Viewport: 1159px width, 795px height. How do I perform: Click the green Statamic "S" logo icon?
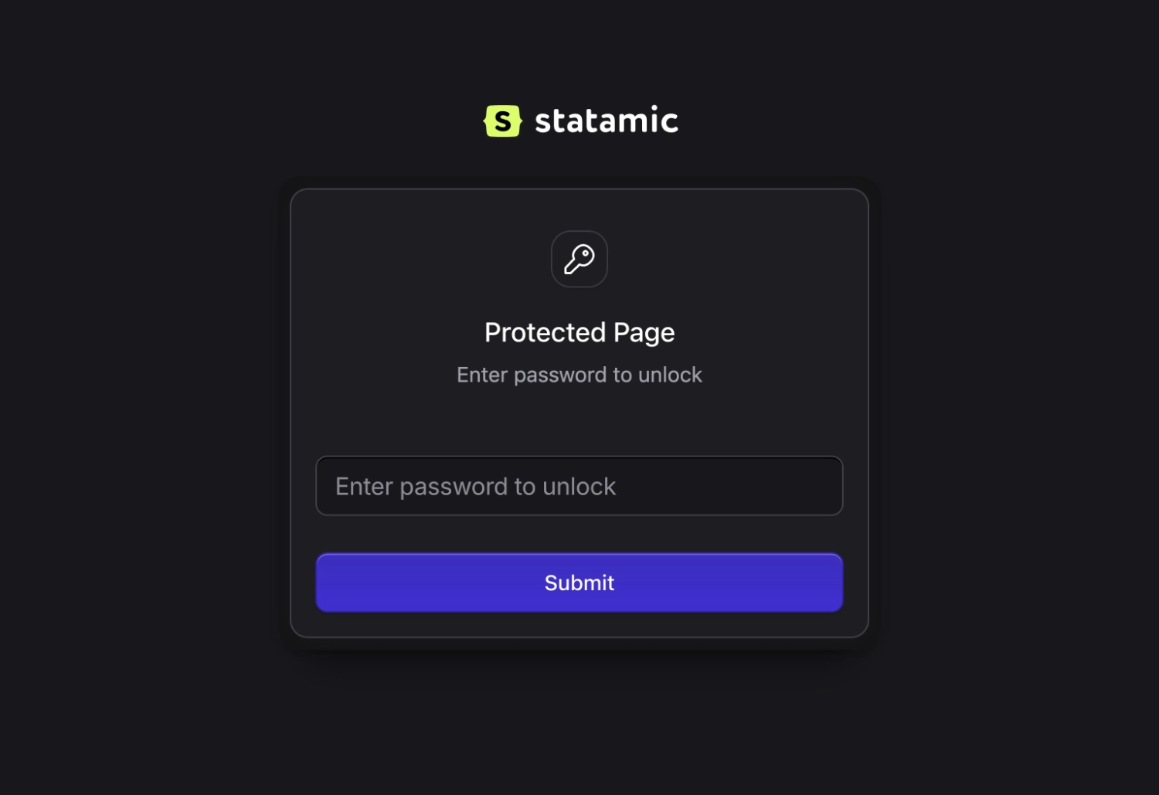click(x=503, y=119)
